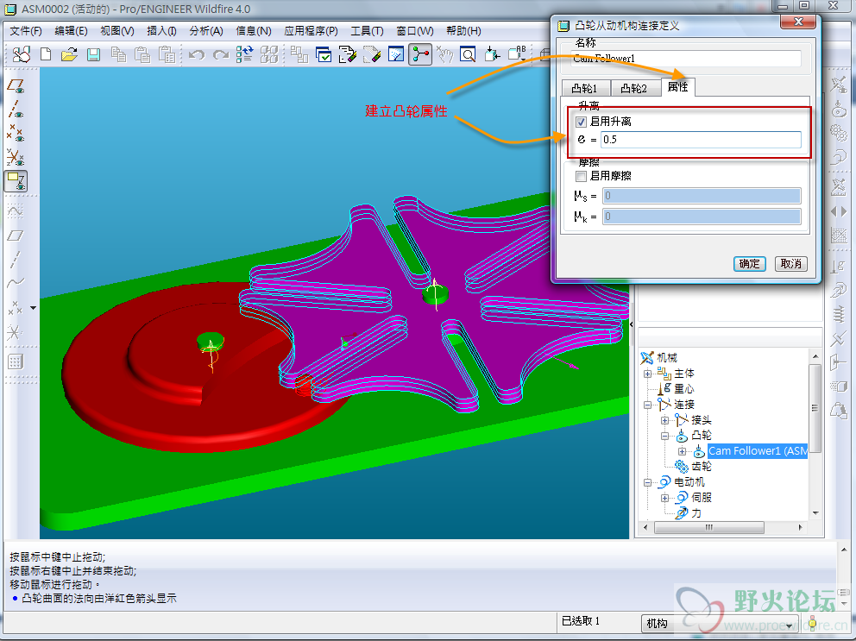856x641 pixels.
Task: Click the Mechanism connection icon in toolbar
Action: (x=420, y=54)
